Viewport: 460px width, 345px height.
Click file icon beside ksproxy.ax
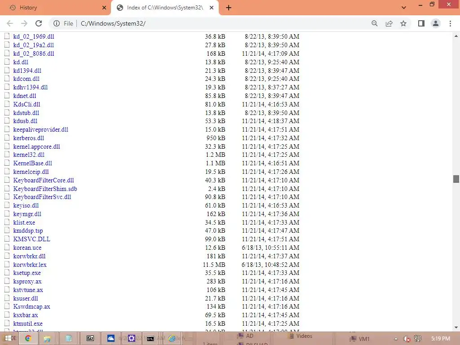[x=7, y=281]
